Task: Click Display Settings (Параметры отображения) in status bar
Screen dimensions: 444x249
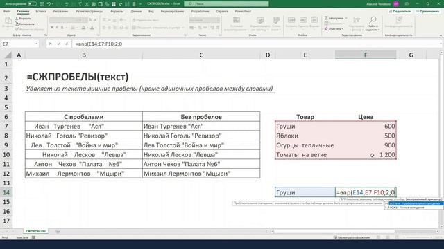Action: point(352,237)
